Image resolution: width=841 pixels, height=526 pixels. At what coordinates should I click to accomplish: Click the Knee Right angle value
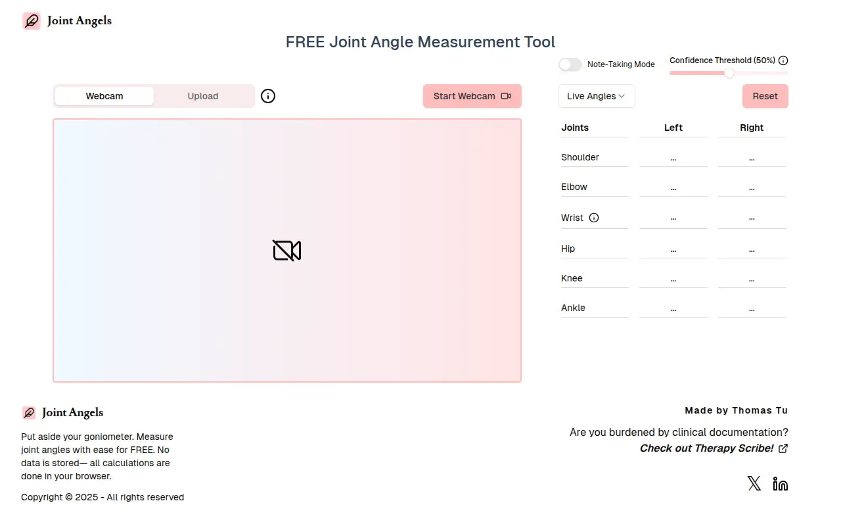click(752, 279)
